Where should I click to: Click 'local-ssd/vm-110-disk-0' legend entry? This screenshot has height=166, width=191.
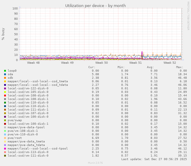[28, 103]
